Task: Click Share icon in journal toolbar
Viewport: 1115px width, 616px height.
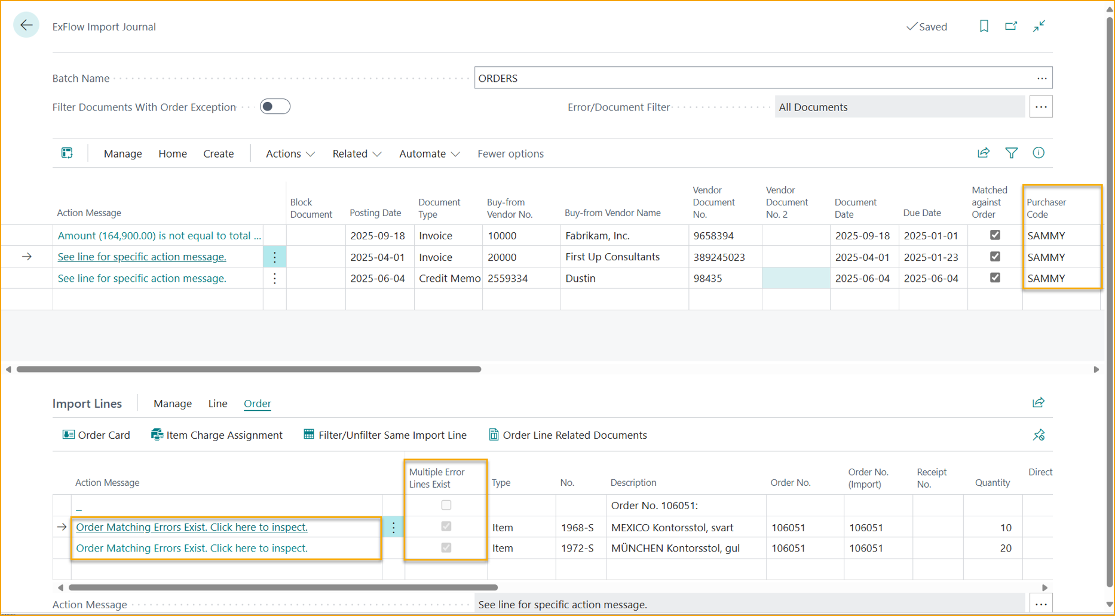Action: coord(984,153)
